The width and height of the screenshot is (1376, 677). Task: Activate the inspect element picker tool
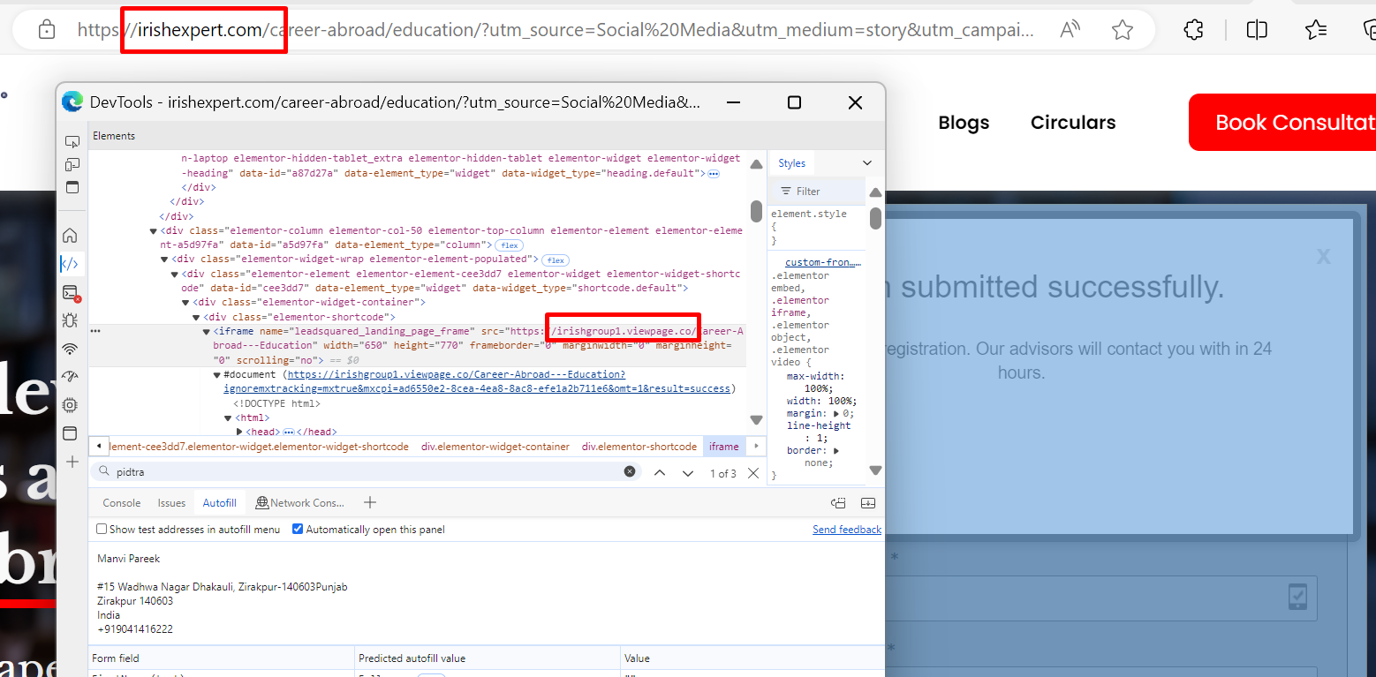pyautogui.click(x=72, y=141)
